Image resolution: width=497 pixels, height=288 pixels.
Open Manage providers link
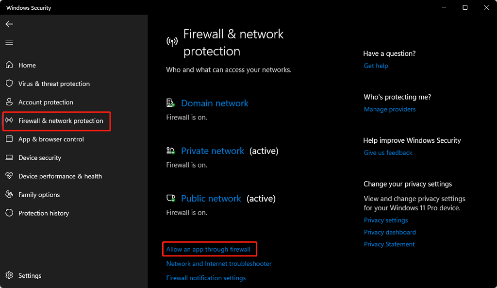[x=390, y=109]
